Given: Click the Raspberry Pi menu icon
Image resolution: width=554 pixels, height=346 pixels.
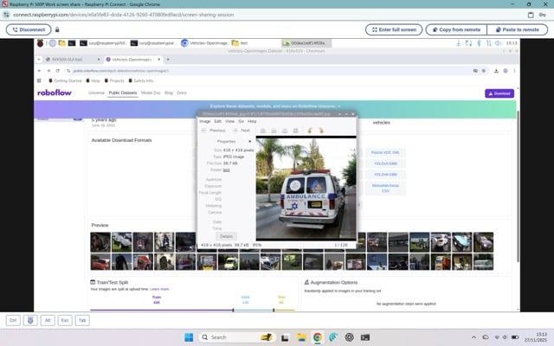Looking at the screenshot, I should (x=41, y=42).
